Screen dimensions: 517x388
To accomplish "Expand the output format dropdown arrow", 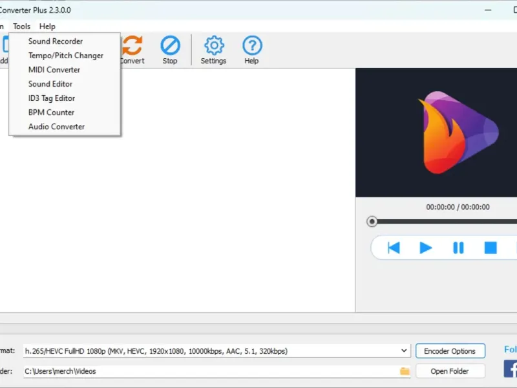I will 404,350.
